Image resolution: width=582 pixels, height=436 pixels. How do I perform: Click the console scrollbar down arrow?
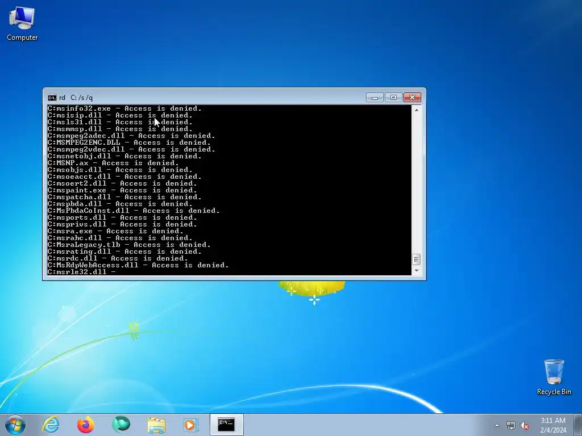[417, 271]
